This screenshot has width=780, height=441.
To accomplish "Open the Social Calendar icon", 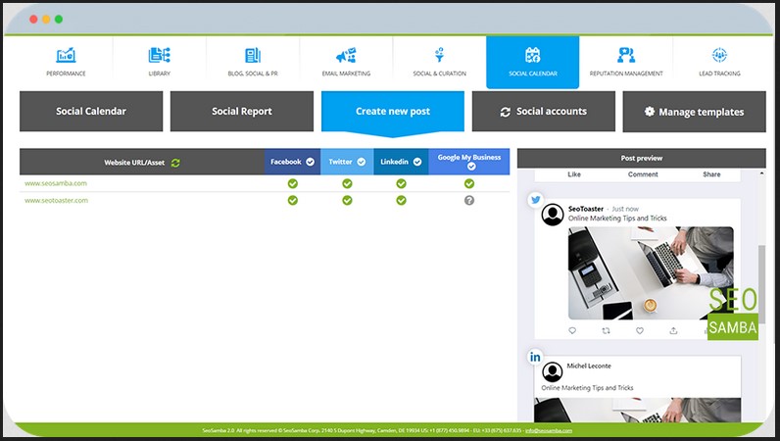I will pos(532,55).
